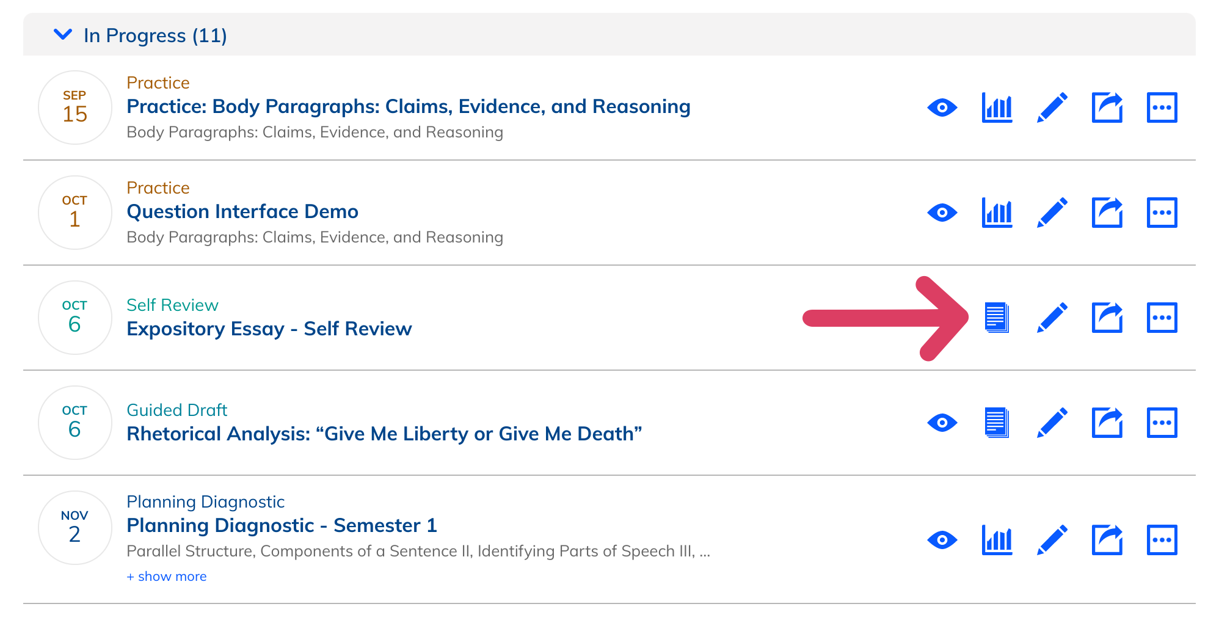The width and height of the screenshot is (1208, 623).
Task: Collapse the In Progress section chevron
Action: tap(63, 35)
